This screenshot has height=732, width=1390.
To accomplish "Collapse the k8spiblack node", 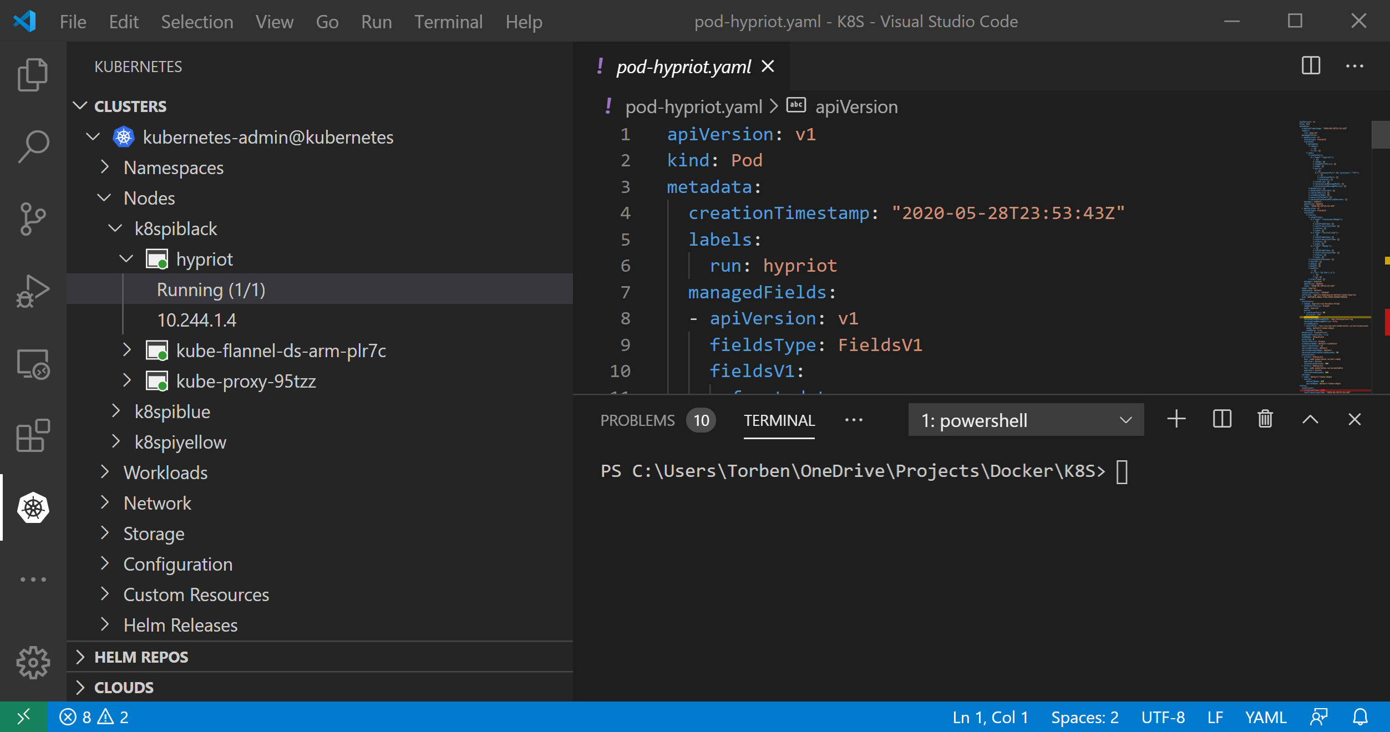I will coord(115,228).
